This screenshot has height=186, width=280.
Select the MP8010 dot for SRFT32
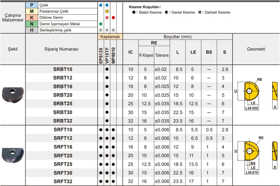(113, 181)
